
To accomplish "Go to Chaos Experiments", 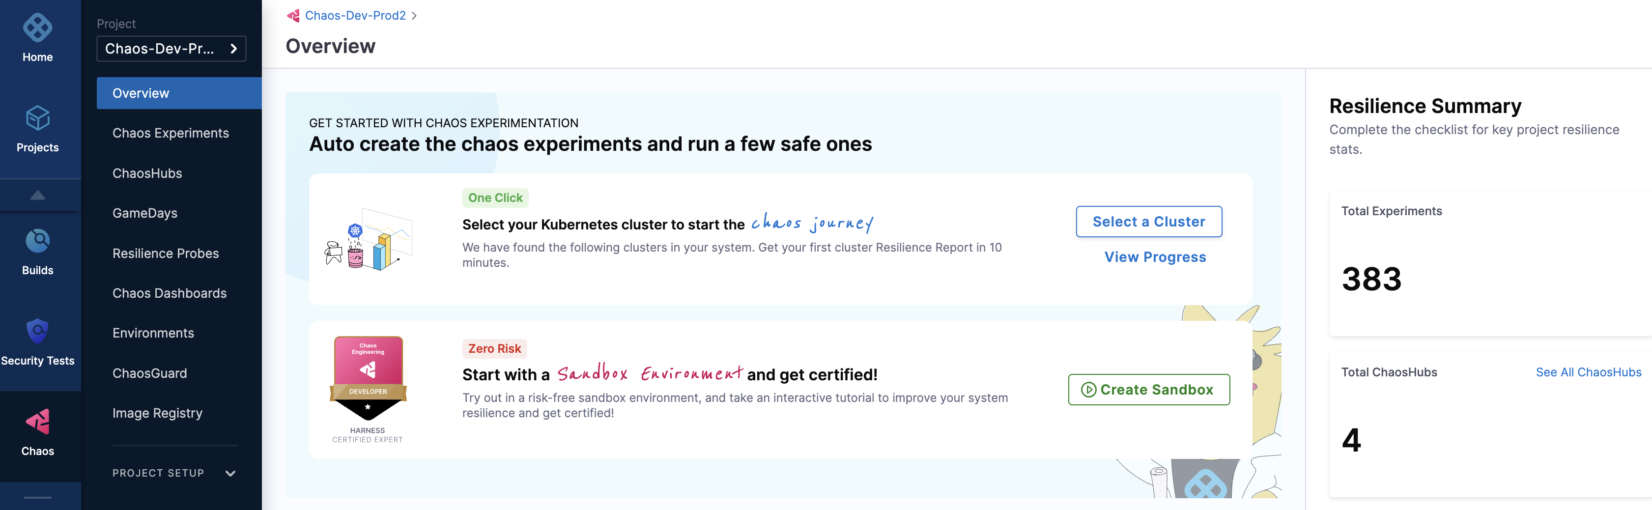I will coord(171,133).
